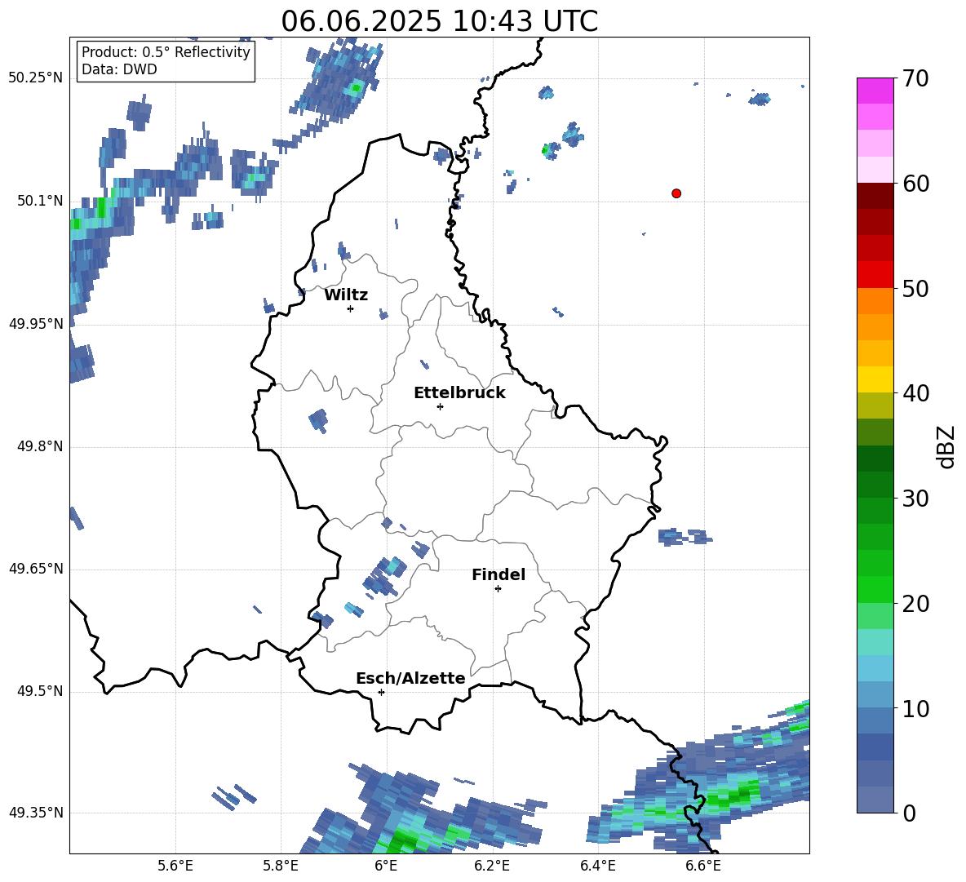Click the colorbar label 70
Image resolution: width=966 pixels, height=882 pixels.
pos(915,78)
